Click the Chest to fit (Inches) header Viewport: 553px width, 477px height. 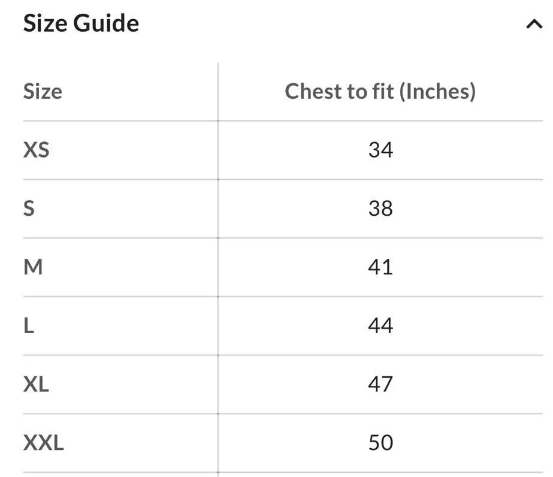click(380, 91)
